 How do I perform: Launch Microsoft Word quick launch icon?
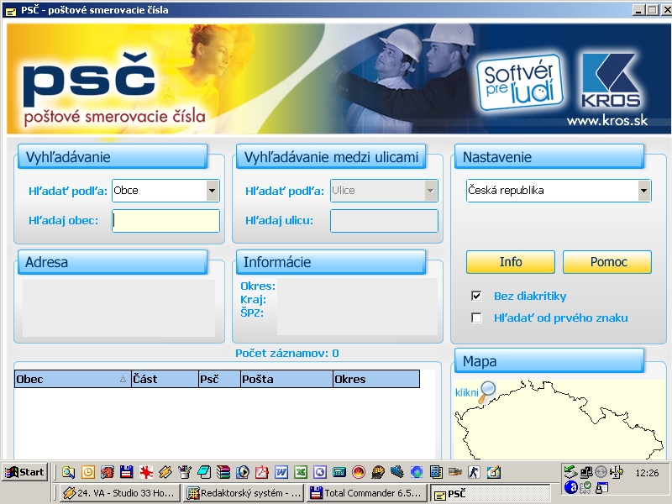(x=281, y=472)
